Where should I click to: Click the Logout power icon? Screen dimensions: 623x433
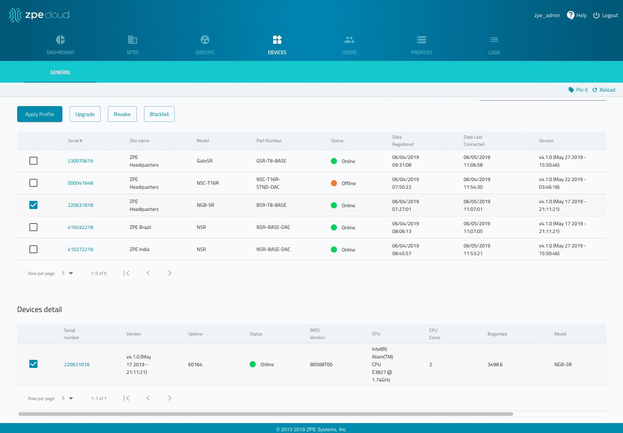point(596,15)
